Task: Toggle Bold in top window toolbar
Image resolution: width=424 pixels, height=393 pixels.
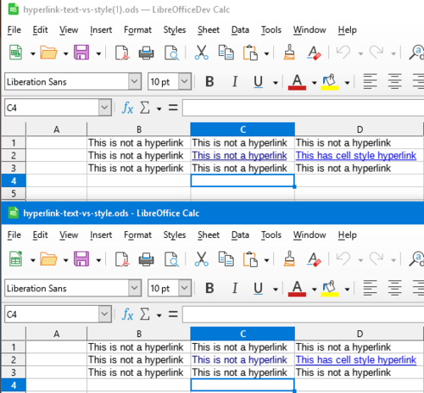Action: click(x=209, y=82)
